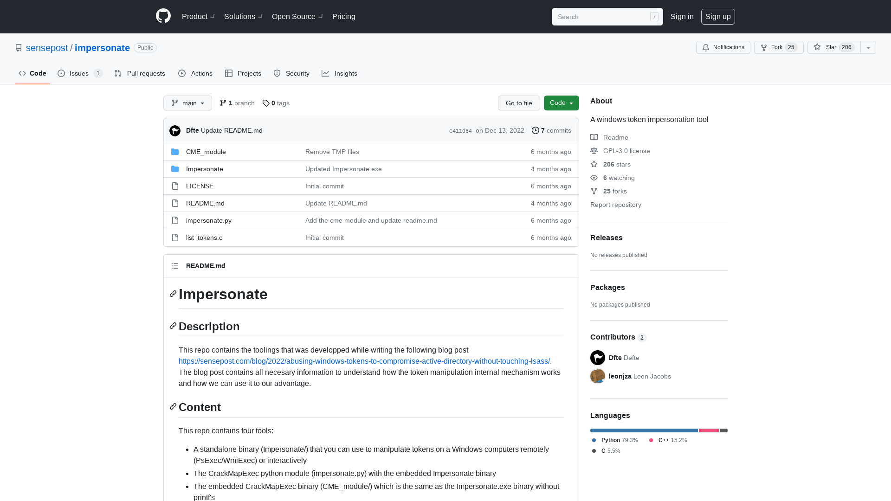
Task: Click the README.md file icon in file list
Action: point(175,203)
